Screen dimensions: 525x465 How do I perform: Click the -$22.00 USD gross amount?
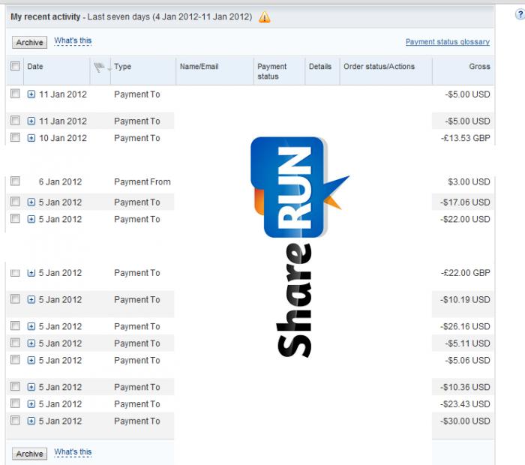point(465,219)
